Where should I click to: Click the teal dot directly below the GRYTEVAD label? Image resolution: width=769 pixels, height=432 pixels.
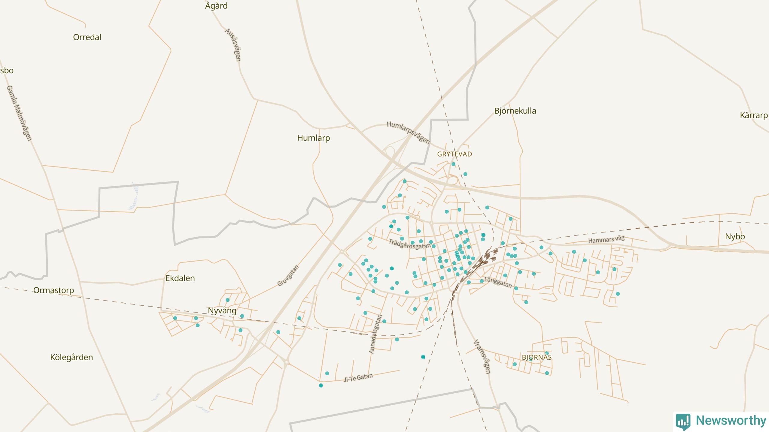453,164
